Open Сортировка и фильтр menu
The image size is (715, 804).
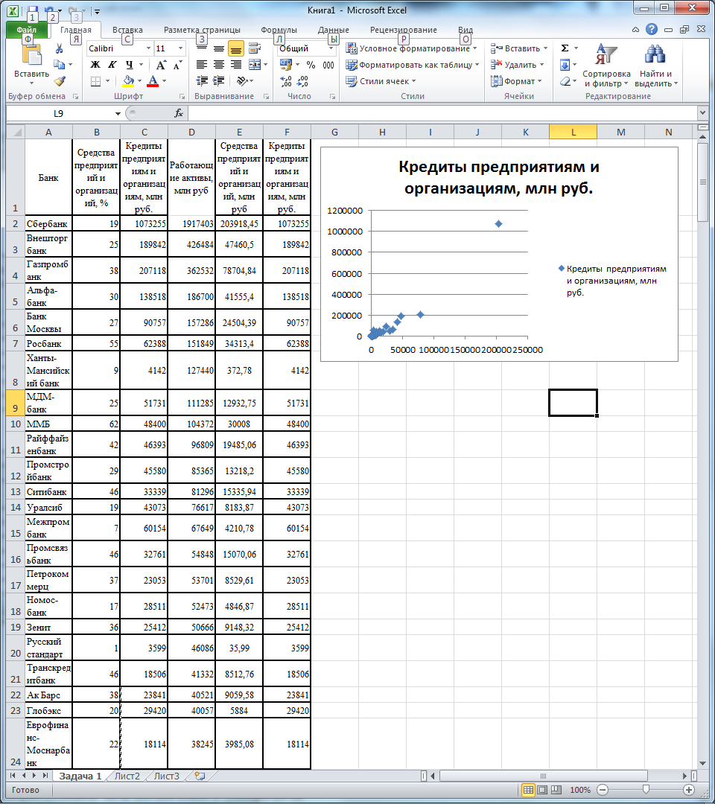pyautogui.click(x=606, y=66)
